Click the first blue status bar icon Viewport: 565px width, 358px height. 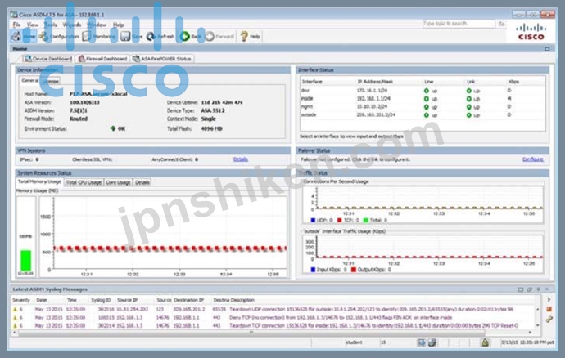(421, 342)
